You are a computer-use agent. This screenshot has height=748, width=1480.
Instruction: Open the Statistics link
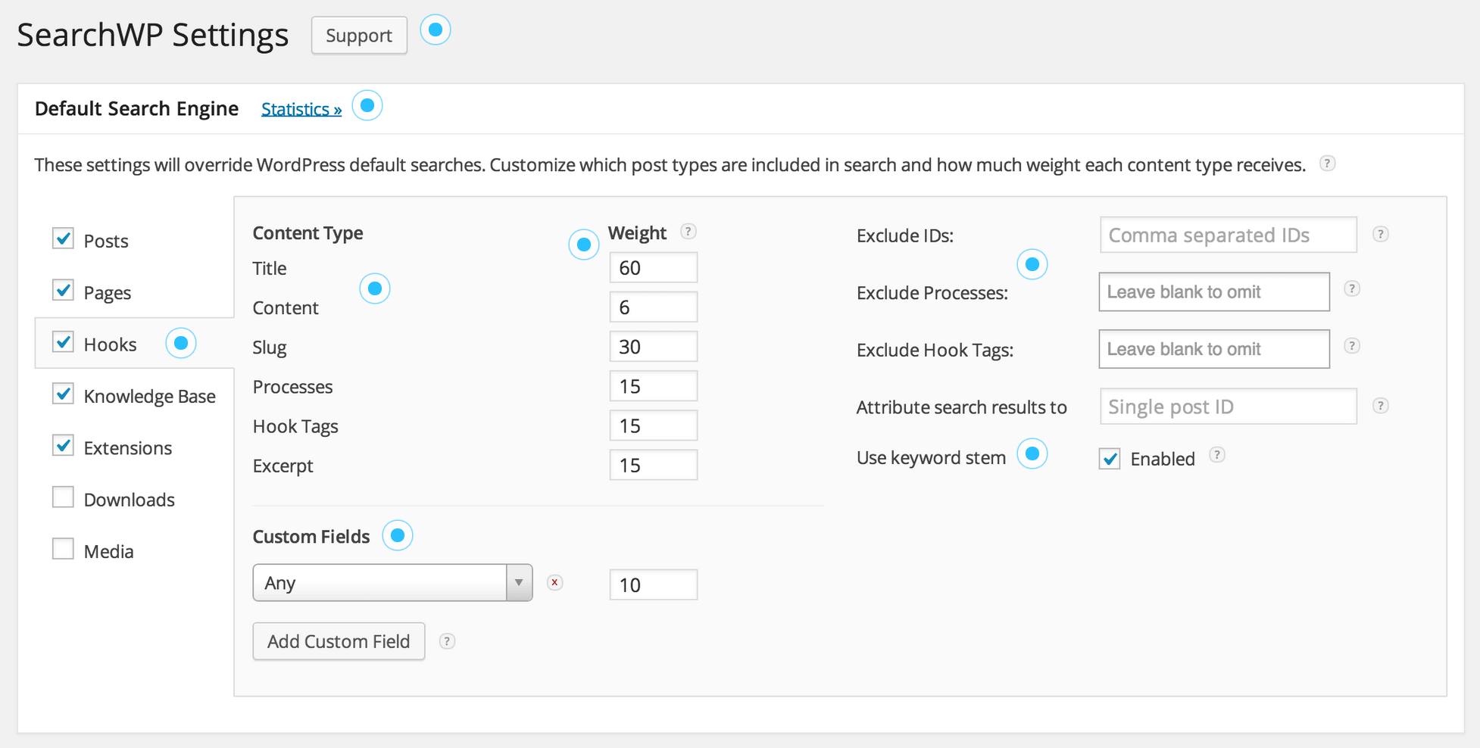pyautogui.click(x=301, y=108)
